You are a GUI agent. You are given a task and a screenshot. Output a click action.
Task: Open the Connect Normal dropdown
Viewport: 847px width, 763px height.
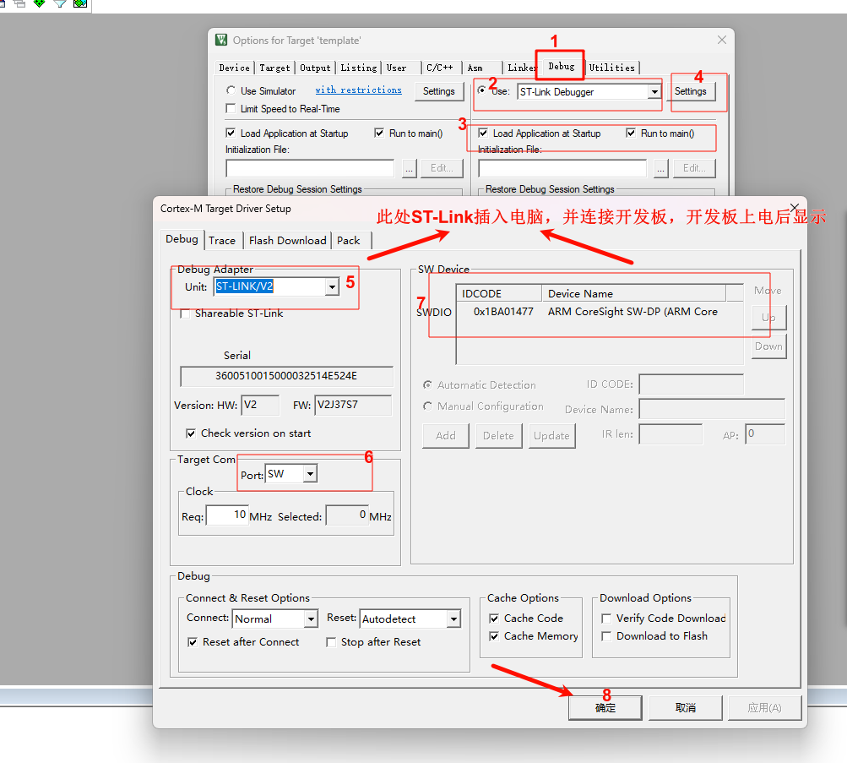311,619
